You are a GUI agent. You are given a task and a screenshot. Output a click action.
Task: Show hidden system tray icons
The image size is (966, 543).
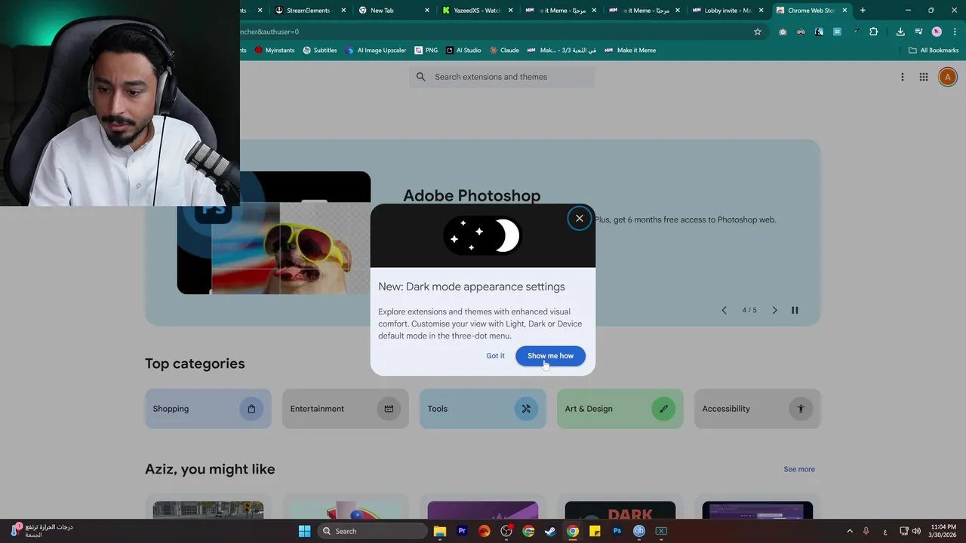850,531
